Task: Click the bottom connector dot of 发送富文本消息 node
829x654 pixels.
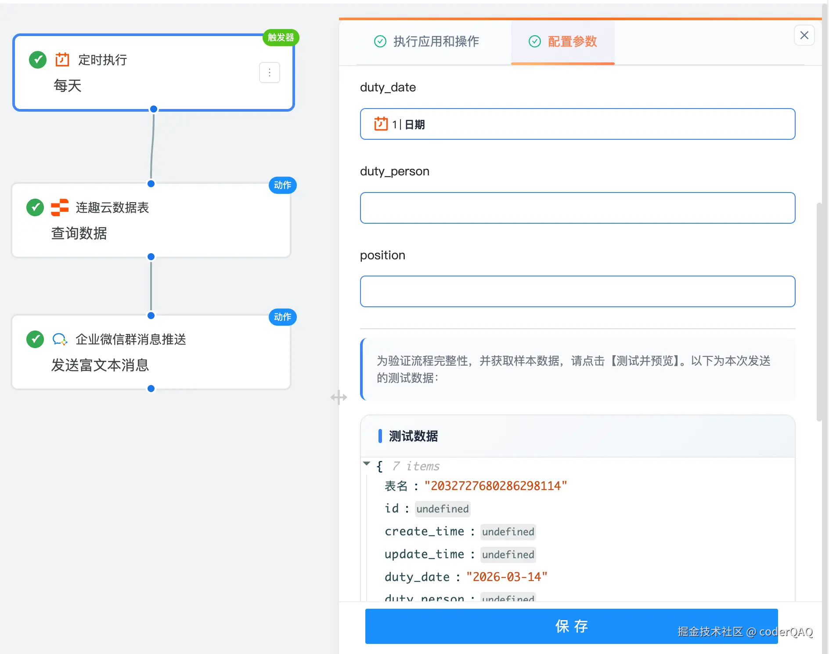Action: [151, 389]
